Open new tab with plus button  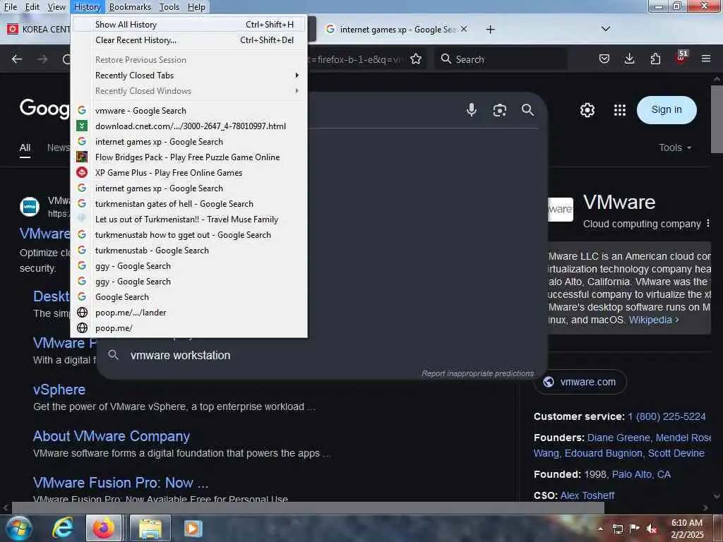pos(490,30)
